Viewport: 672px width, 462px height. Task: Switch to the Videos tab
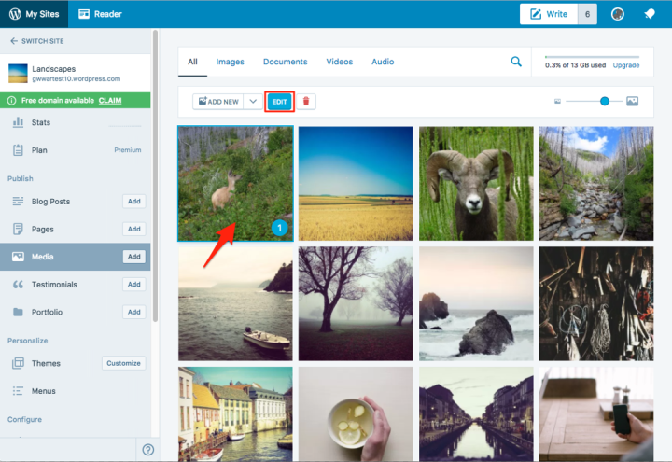(339, 62)
